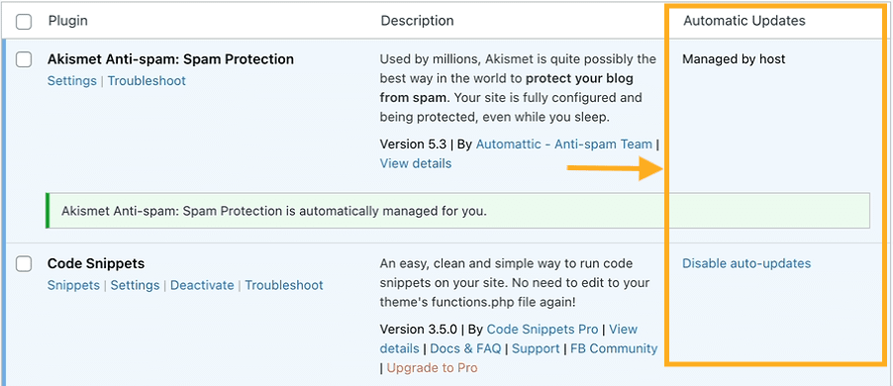Open Code Snippets Settings link

coord(135,285)
